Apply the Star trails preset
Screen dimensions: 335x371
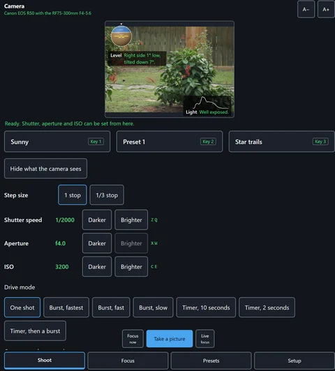(282, 142)
